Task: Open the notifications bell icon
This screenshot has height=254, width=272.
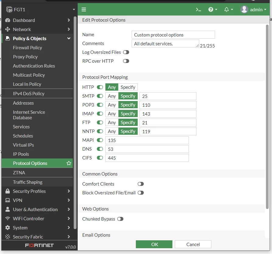Action: (x=228, y=9)
